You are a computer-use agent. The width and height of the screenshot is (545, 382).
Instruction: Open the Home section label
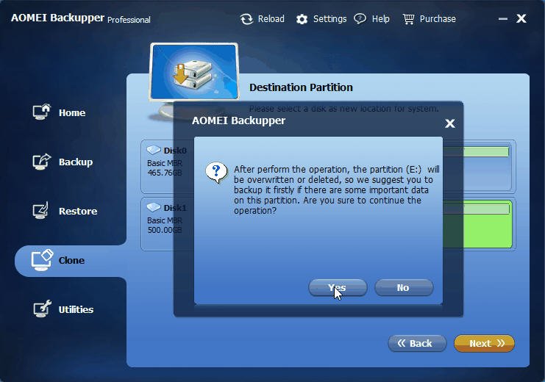72,112
